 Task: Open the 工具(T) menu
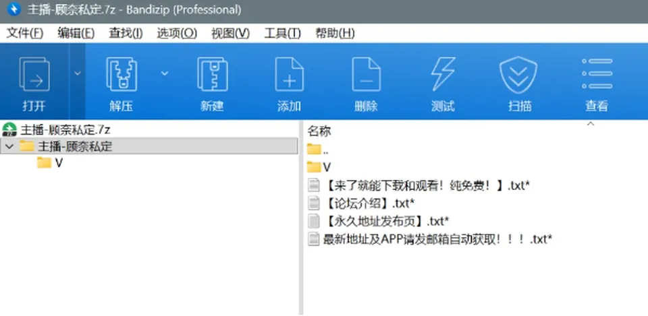[x=282, y=34]
